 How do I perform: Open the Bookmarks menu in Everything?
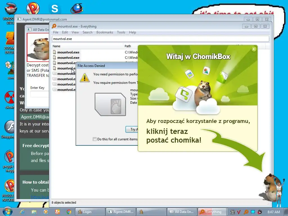click(x=105, y=32)
